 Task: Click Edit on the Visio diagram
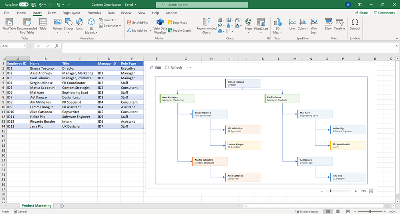[x=155, y=68]
